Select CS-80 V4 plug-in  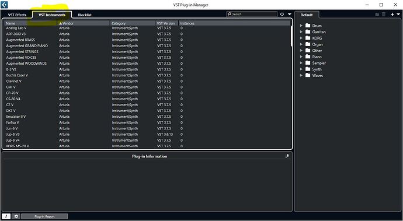pos(147,99)
